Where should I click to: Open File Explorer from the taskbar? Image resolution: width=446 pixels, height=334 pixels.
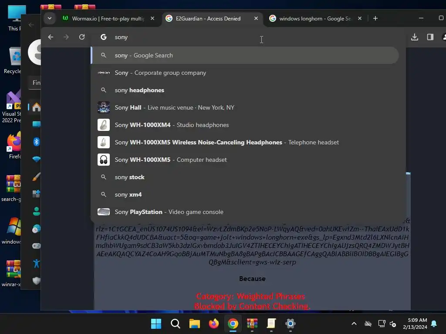tap(195, 324)
